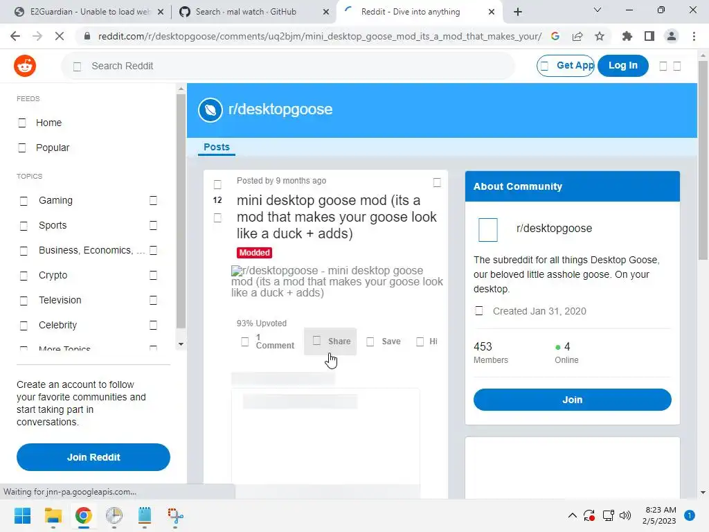Click the r/desktopgoose banner title

click(280, 109)
